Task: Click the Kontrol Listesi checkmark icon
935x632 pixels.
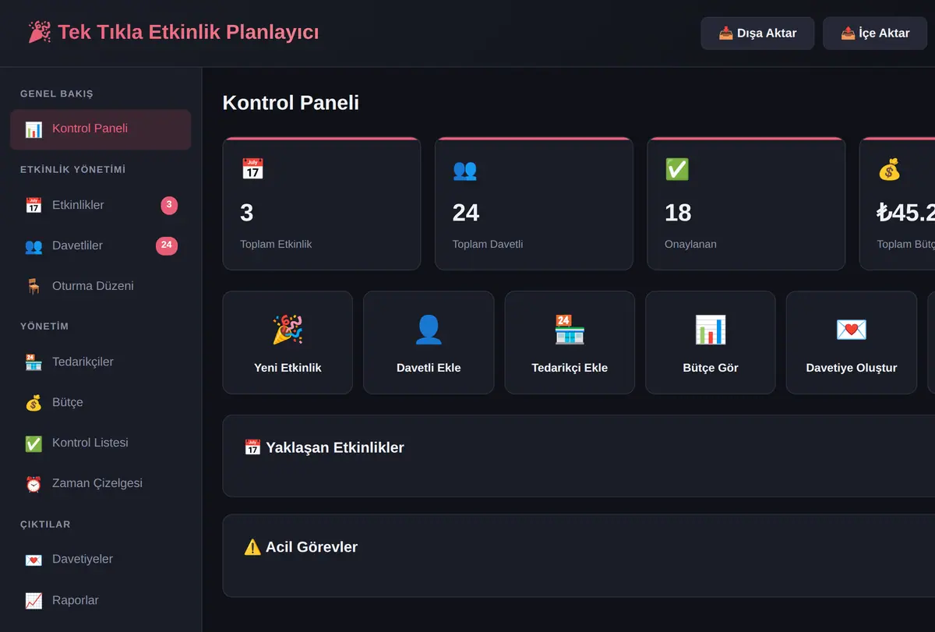Action: [x=34, y=443]
